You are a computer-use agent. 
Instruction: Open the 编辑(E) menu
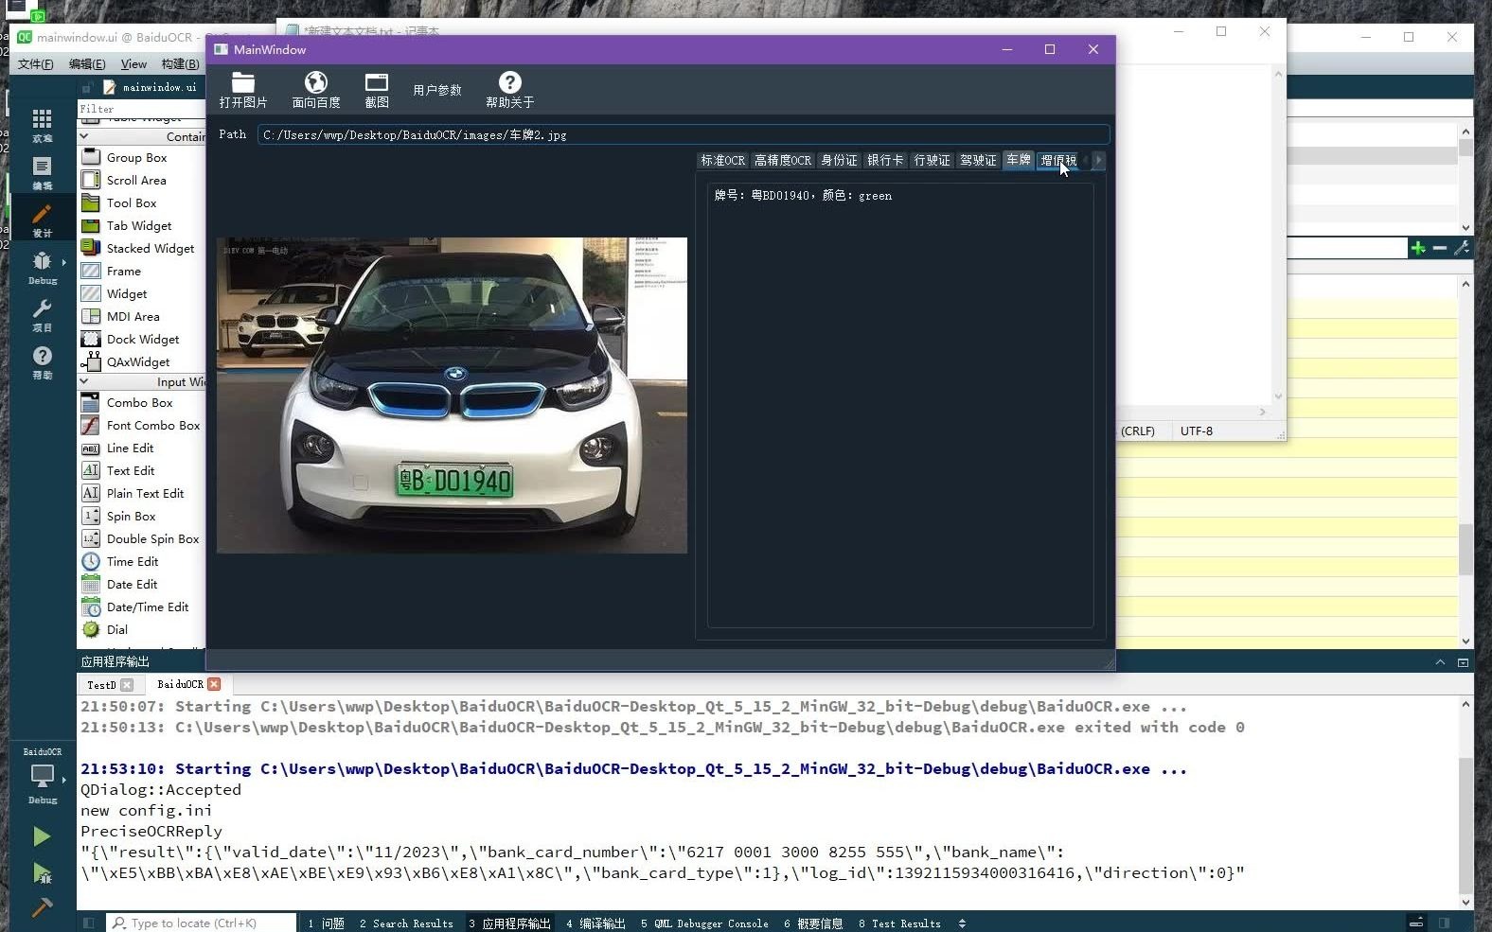pyautogui.click(x=87, y=64)
